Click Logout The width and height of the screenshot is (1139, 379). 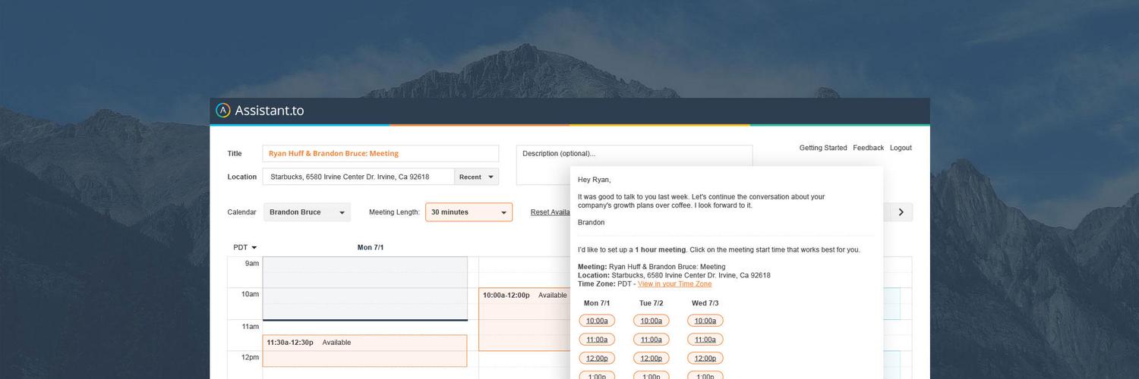tap(901, 148)
